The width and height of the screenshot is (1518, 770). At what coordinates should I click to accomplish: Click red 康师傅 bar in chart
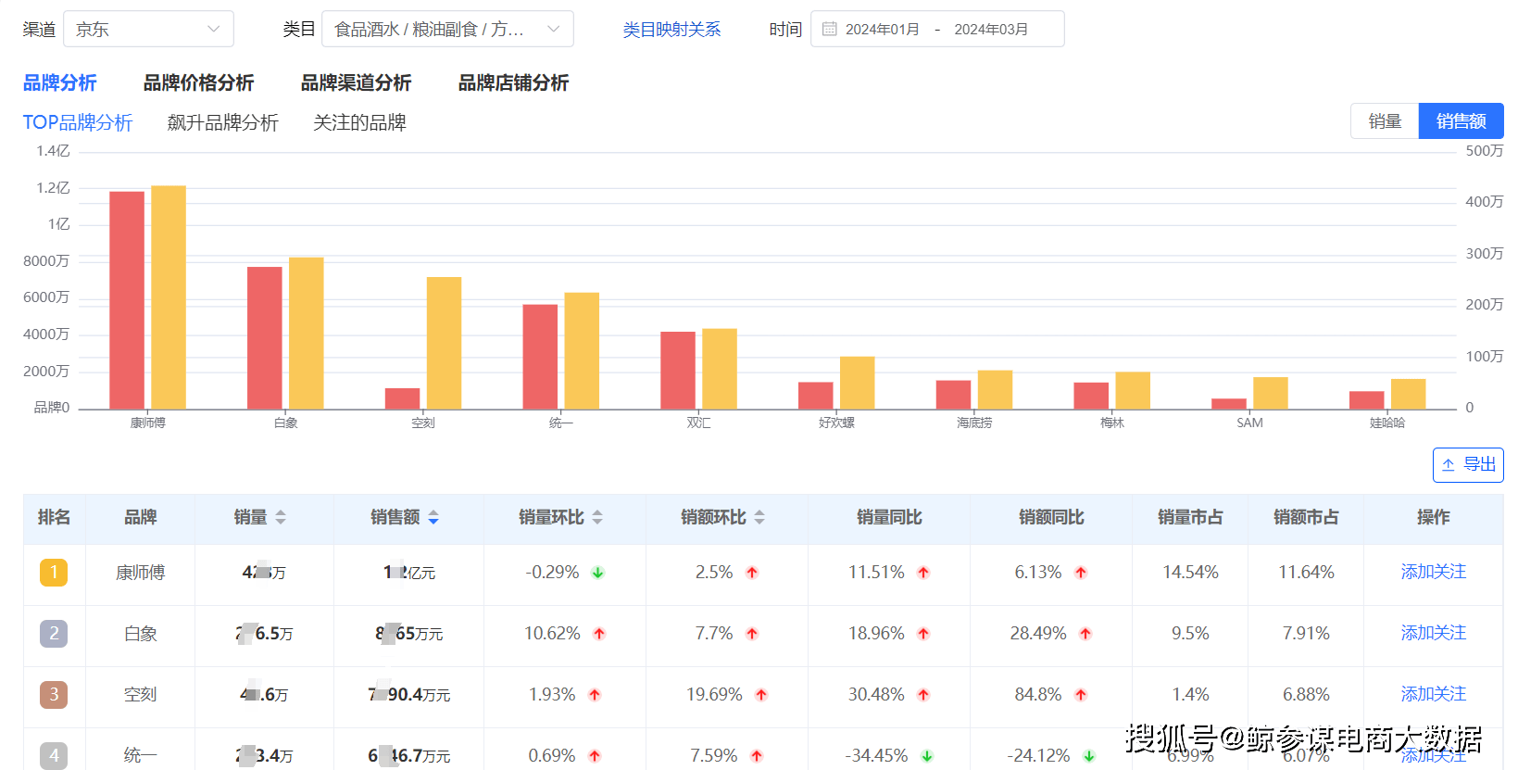tap(127, 300)
